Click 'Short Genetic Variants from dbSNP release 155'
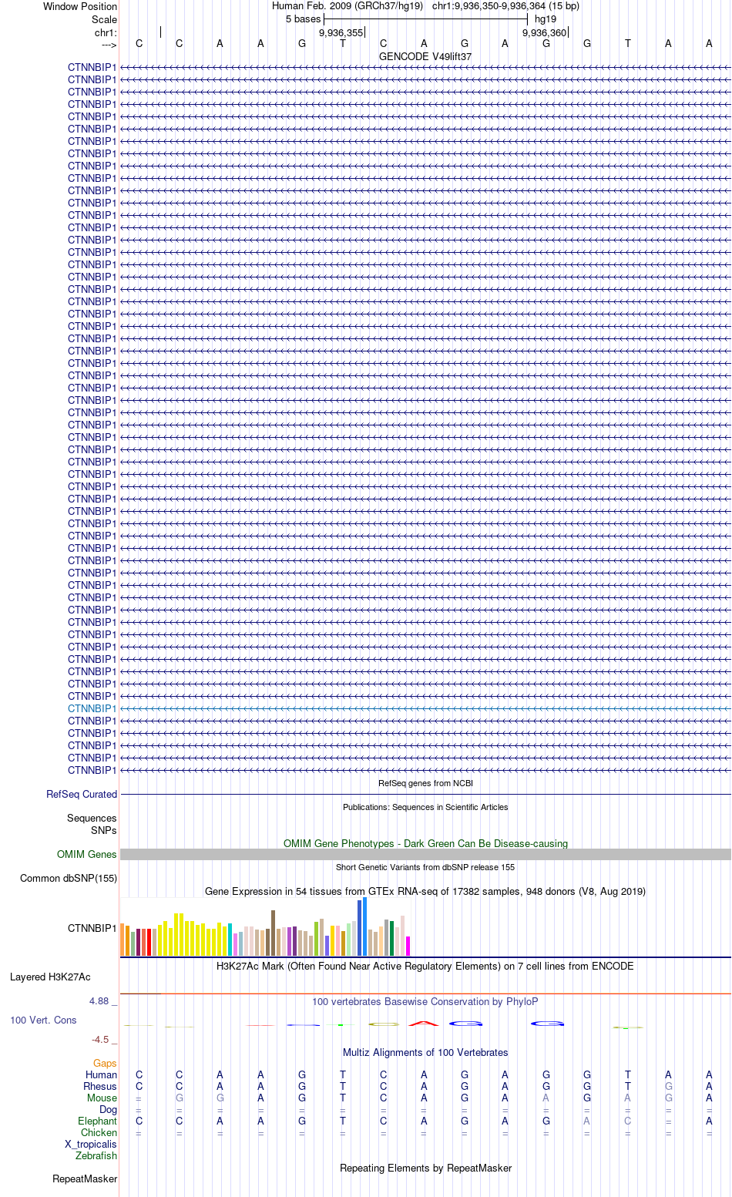Screen dimensions: 732x1197 point(425,867)
